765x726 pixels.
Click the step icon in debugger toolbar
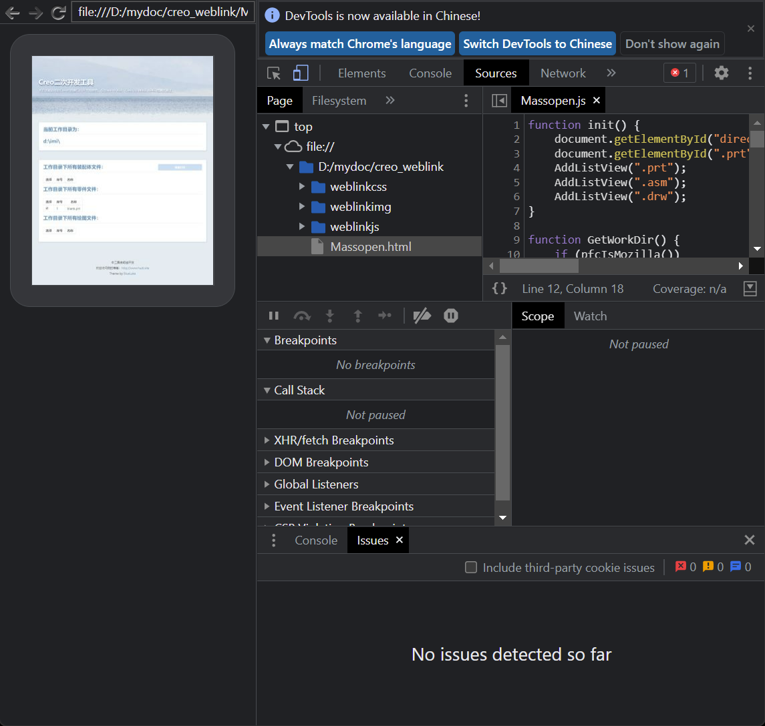point(385,316)
